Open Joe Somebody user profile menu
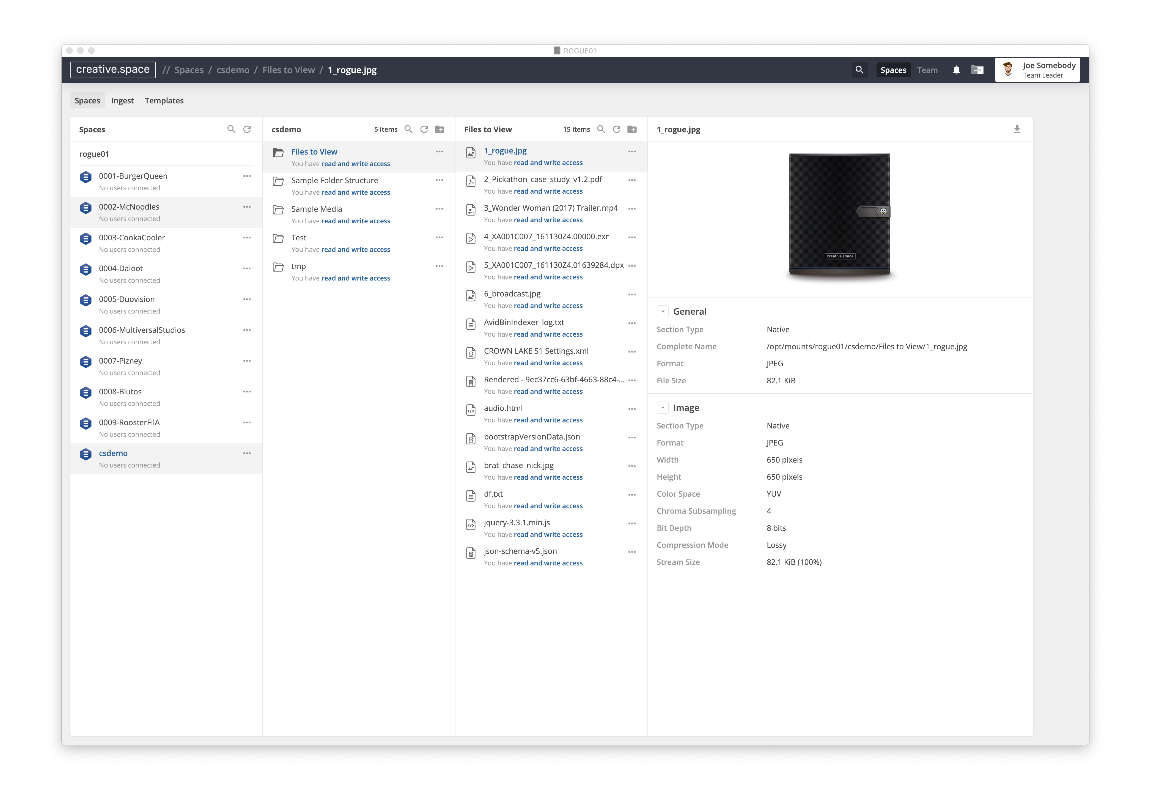1159x808 pixels. [x=1037, y=70]
